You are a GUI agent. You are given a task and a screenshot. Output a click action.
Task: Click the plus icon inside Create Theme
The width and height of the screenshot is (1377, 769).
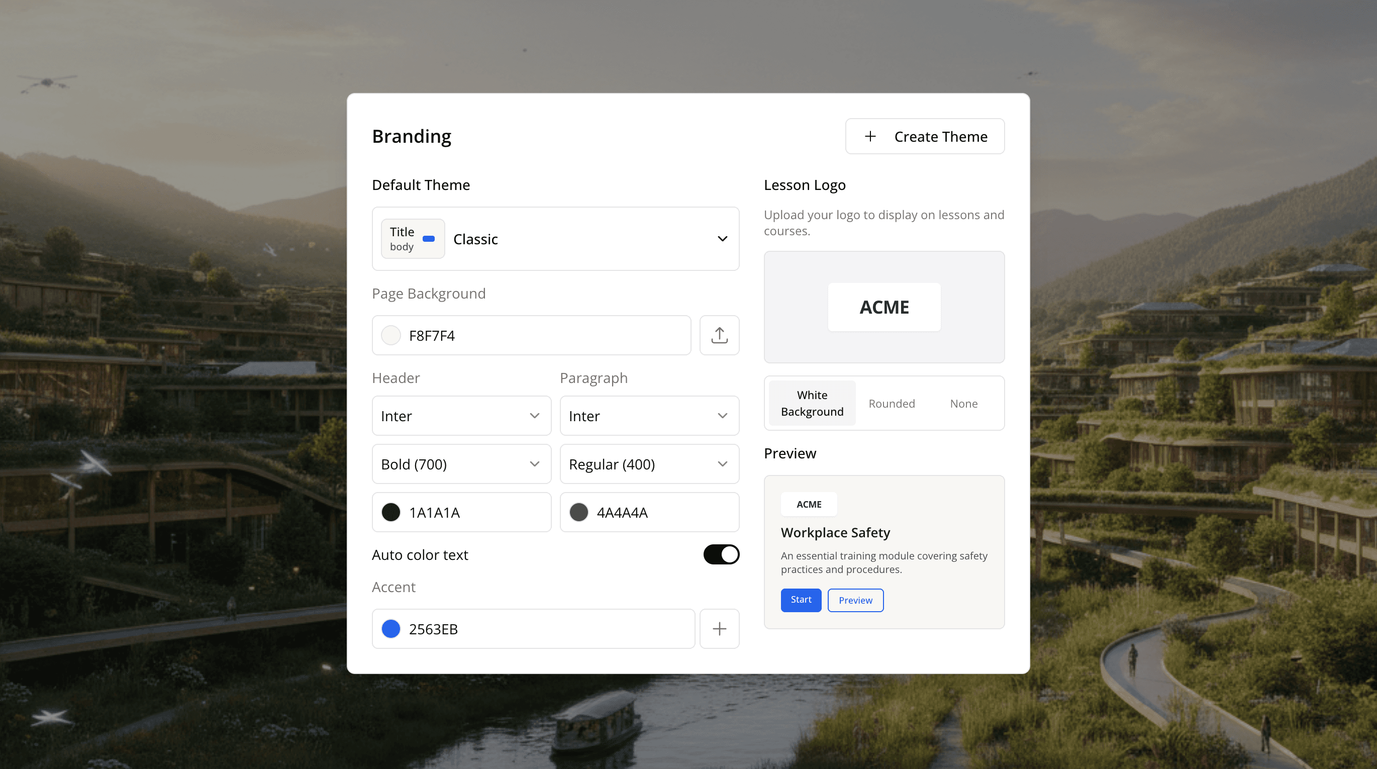pyautogui.click(x=870, y=136)
